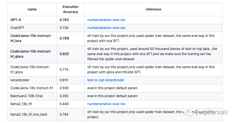Viewport: 235px width, 123px height.
Task: Click the WeChat logo in the watermark
Action: 189,113
